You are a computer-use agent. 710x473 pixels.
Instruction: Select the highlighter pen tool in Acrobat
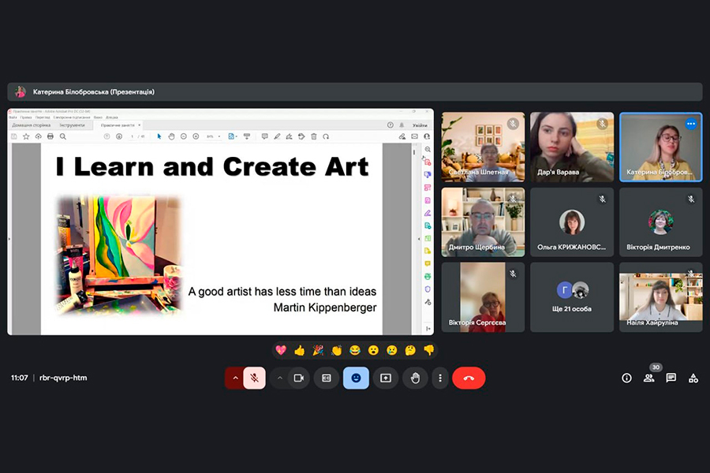pyautogui.click(x=277, y=136)
